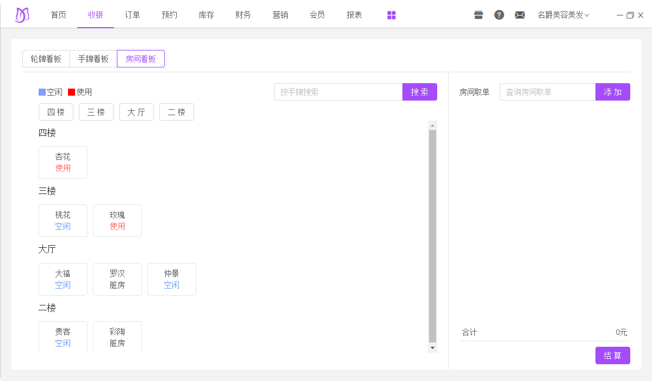
Task: Filter rooms by 大厅 button
Action: click(136, 112)
